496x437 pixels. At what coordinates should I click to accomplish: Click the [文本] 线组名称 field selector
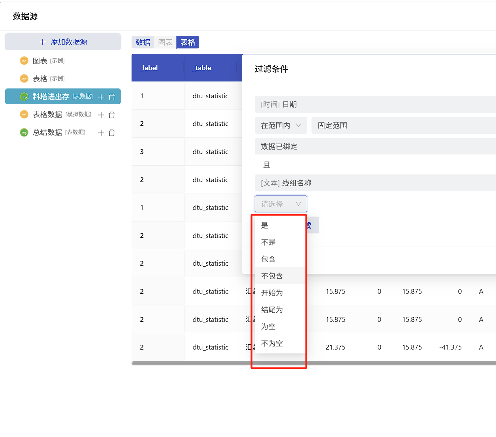click(375, 183)
